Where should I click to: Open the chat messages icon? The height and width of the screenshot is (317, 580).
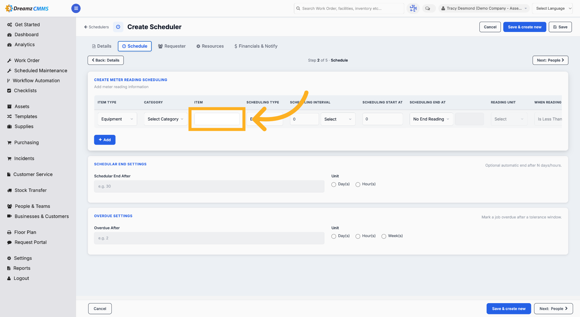[428, 8]
